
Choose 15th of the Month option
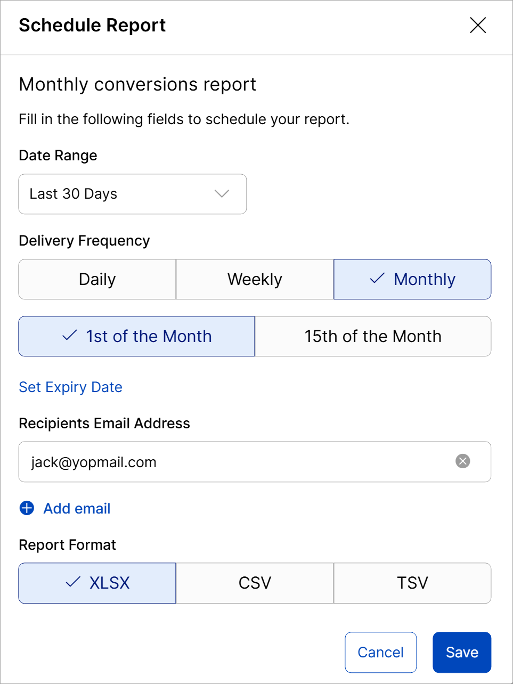(x=373, y=336)
